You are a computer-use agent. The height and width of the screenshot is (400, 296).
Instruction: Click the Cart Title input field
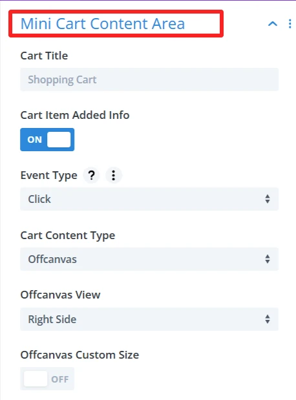pos(149,79)
